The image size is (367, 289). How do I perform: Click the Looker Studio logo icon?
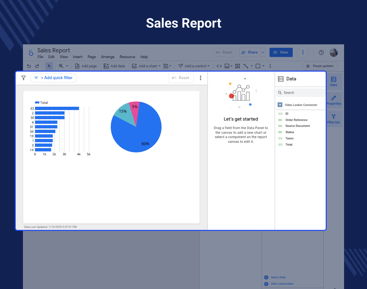(31, 53)
